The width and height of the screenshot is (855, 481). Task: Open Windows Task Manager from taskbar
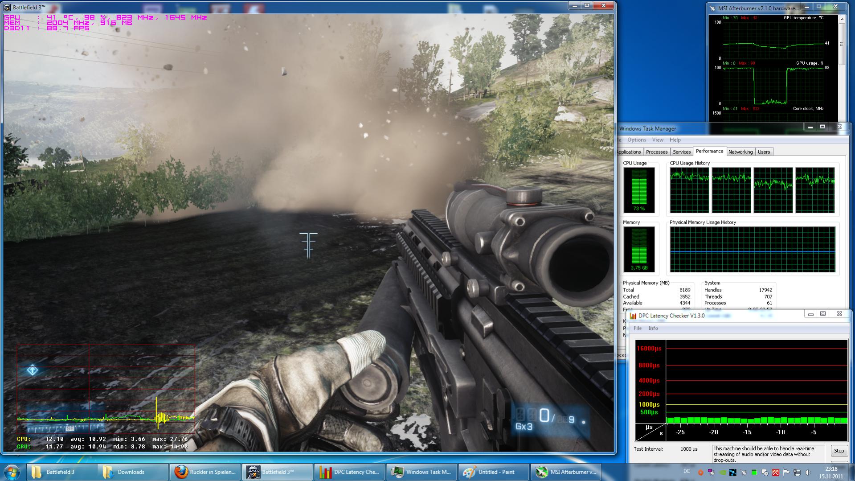tap(422, 472)
